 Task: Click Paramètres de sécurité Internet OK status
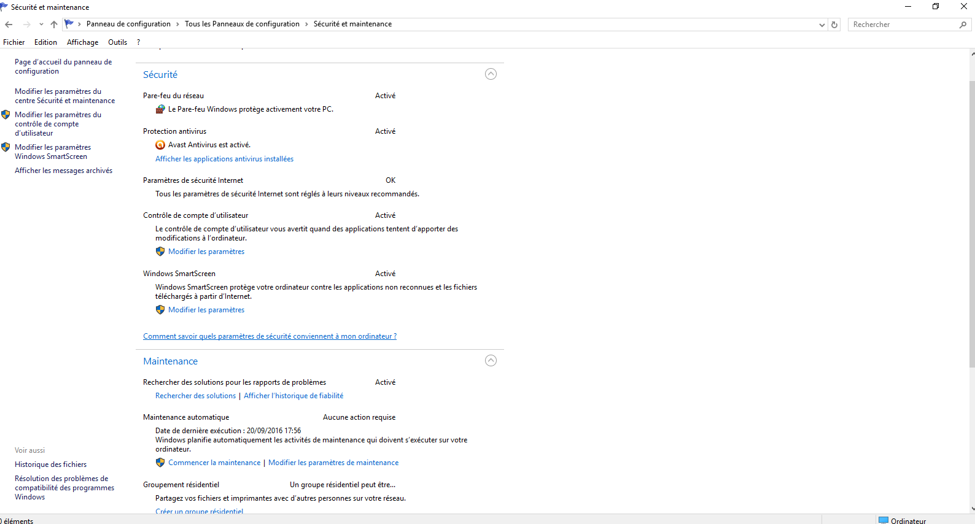[390, 180]
